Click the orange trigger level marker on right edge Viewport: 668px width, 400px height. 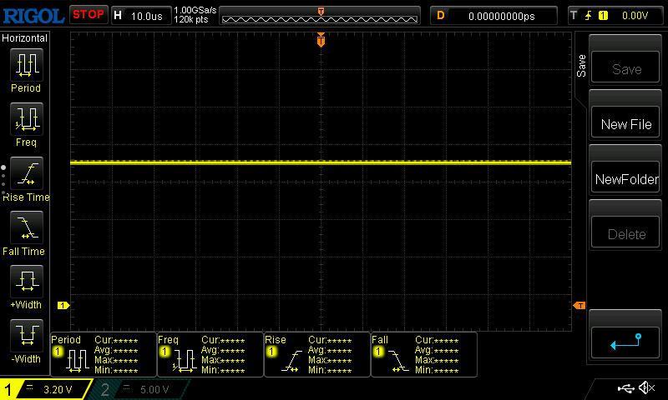point(579,306)
